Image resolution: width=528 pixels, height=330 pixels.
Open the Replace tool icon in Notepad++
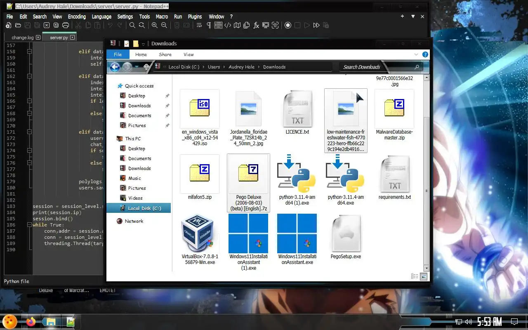point(141,25)
